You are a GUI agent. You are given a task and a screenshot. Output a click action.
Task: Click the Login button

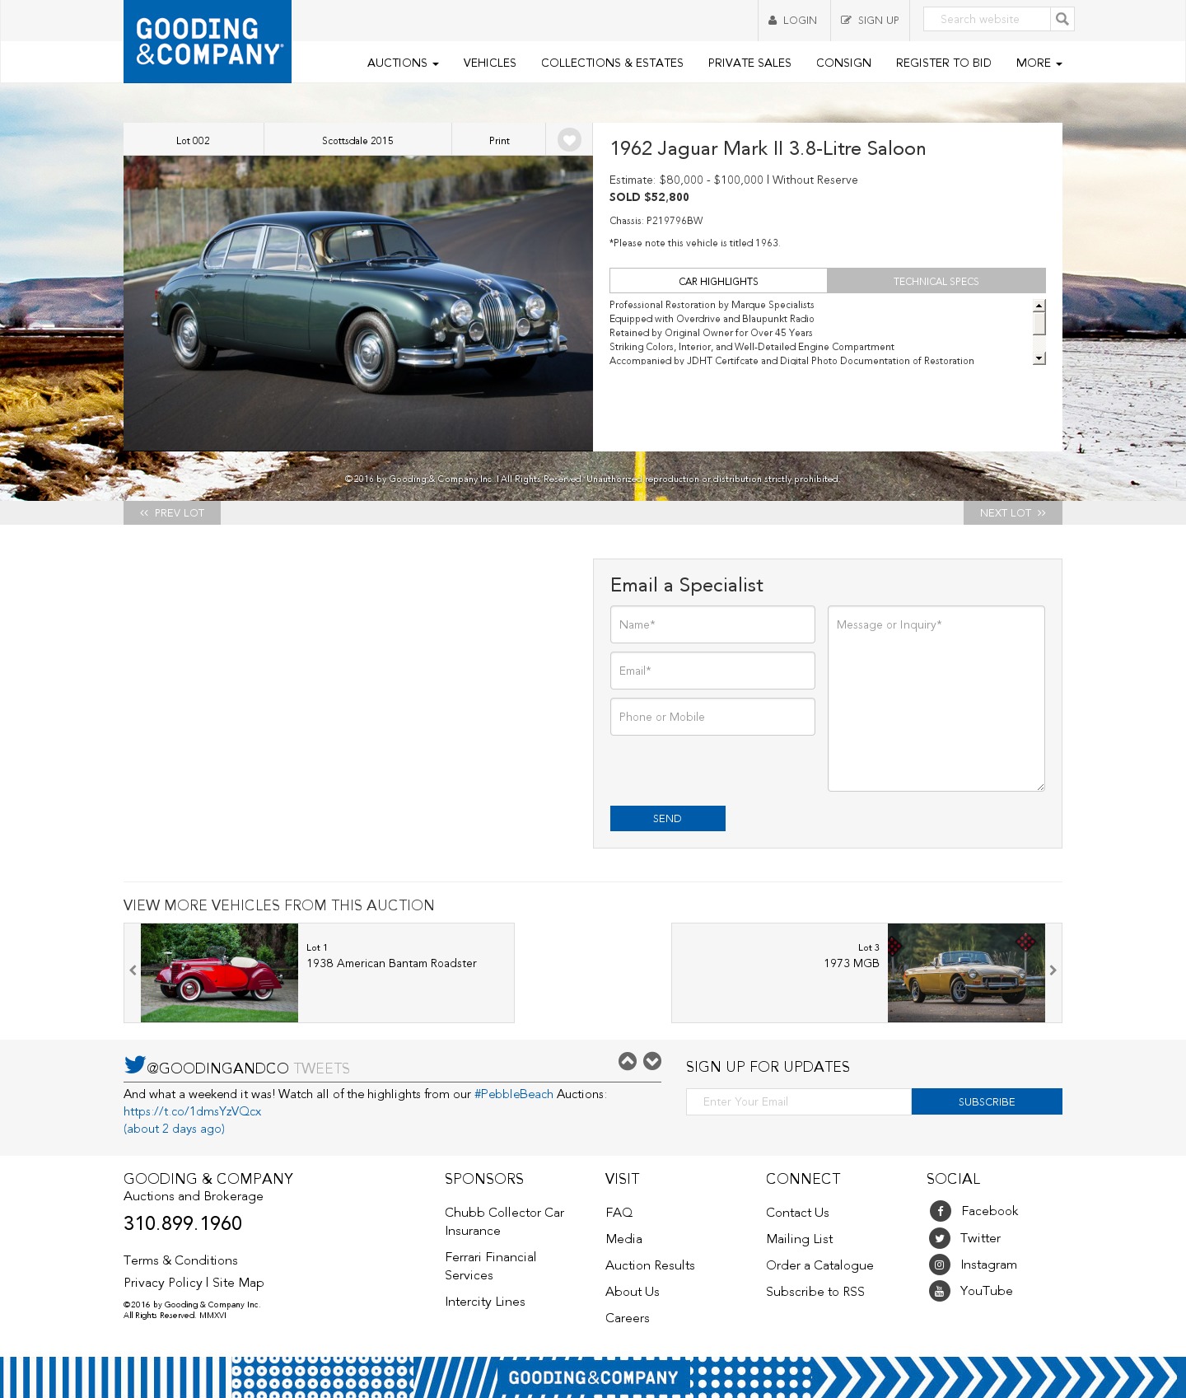[793, 20]
